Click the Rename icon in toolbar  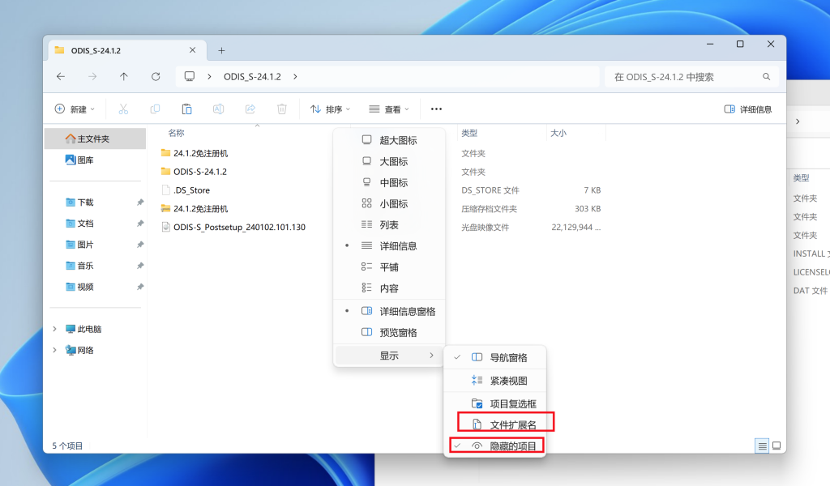[218, 109]
